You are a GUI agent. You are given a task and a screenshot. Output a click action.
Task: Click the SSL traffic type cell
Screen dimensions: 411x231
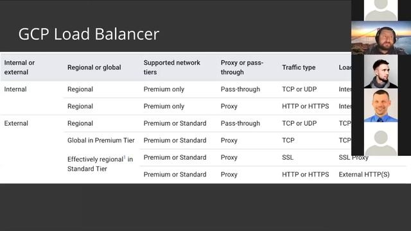coord(288,157)
